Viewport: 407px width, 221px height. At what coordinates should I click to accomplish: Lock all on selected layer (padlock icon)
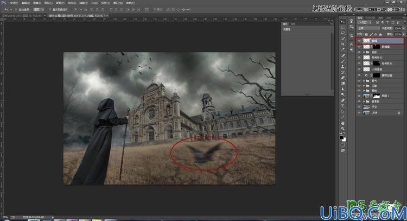click(380, 34)
